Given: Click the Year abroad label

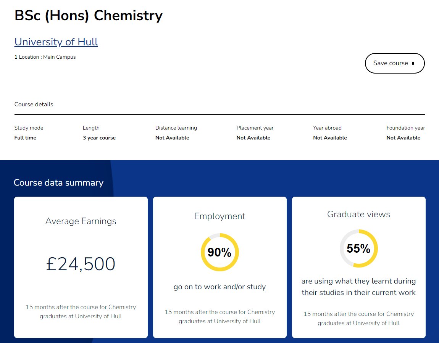Looking at the screenshot, I should point(327,128).
